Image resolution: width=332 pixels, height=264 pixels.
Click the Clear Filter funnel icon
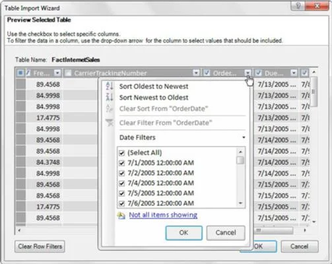click(110, 123)
